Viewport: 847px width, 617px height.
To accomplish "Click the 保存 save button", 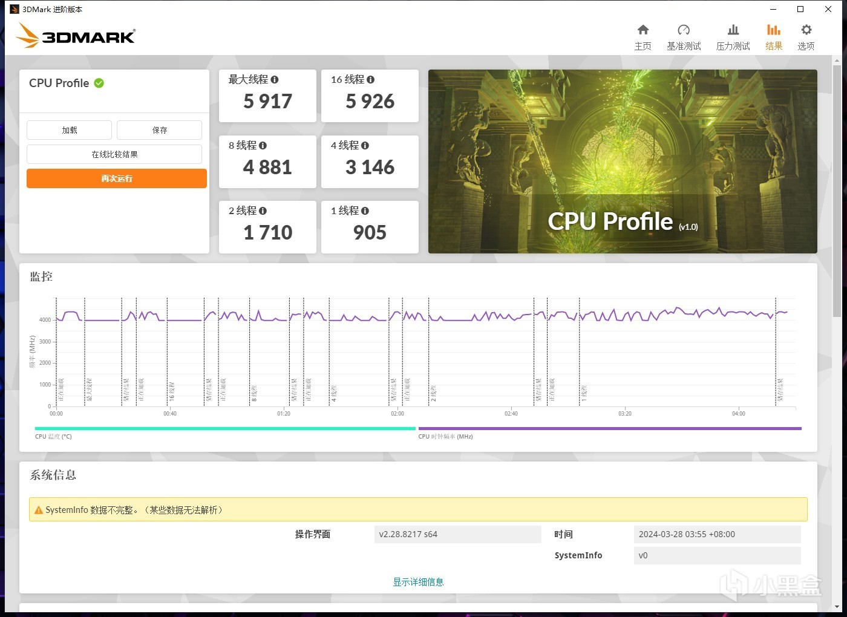I will tap(160, 130).
